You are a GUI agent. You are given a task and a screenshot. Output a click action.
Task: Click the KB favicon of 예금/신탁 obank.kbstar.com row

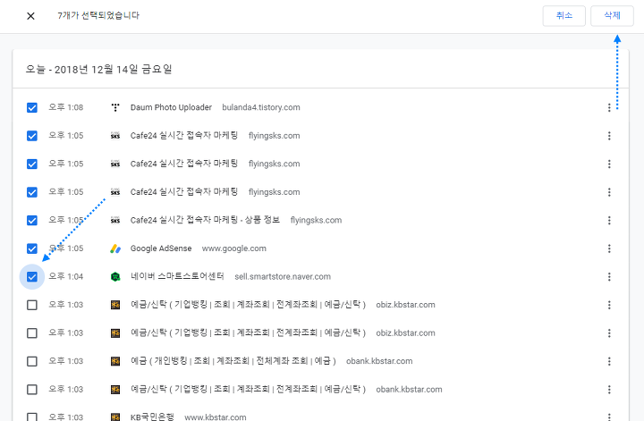point(115,390)
